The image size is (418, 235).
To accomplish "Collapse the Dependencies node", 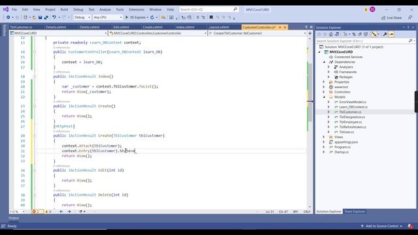I will click(x=324, y=62).
